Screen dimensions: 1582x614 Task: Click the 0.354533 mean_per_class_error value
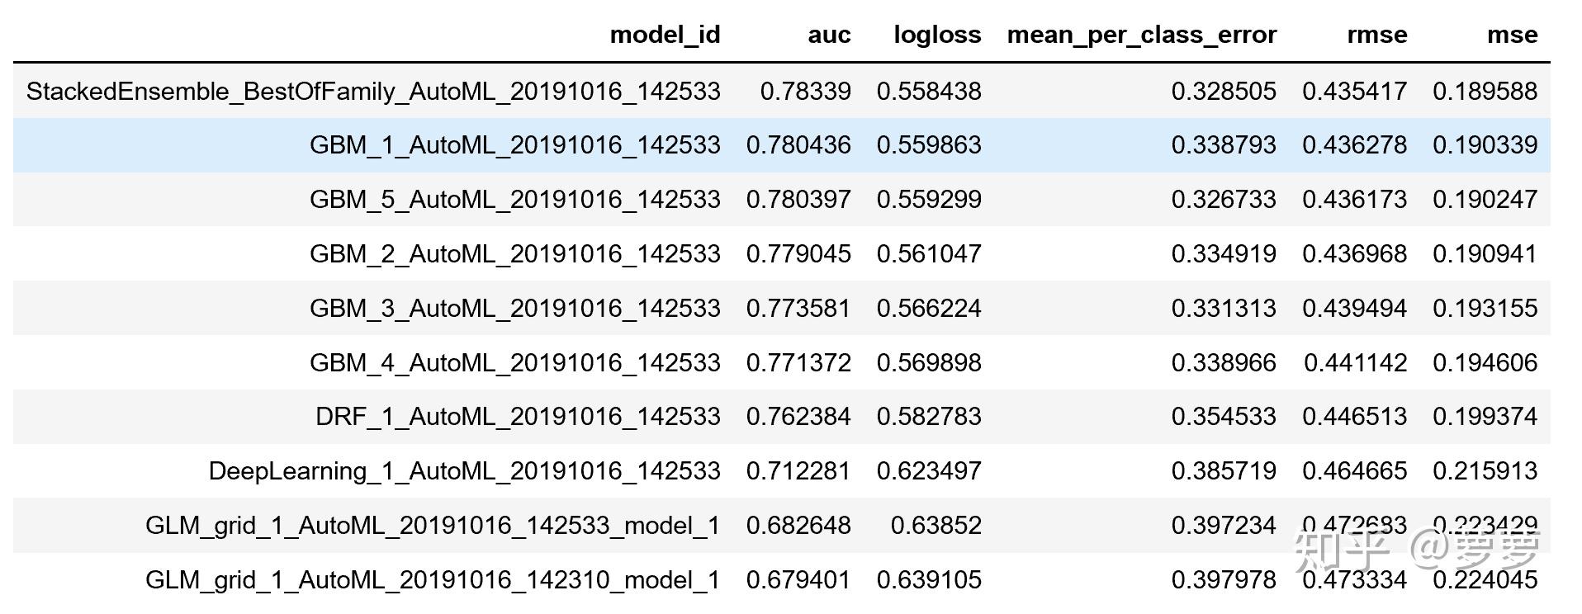click(1224, 417)
